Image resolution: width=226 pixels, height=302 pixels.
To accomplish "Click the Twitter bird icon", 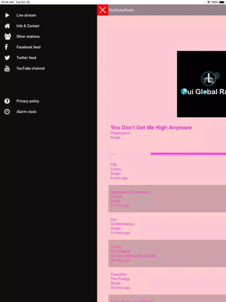I will click(7, 58).
